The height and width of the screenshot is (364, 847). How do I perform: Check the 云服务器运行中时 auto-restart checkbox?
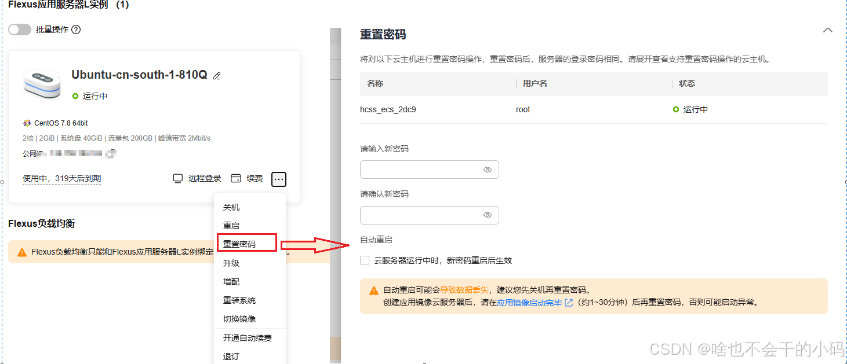click(365, 260)
